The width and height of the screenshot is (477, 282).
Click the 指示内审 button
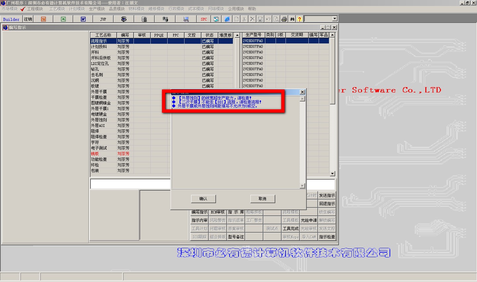point(199,220)
